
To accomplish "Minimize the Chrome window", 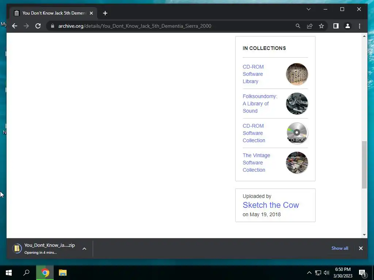I will 325,9.
